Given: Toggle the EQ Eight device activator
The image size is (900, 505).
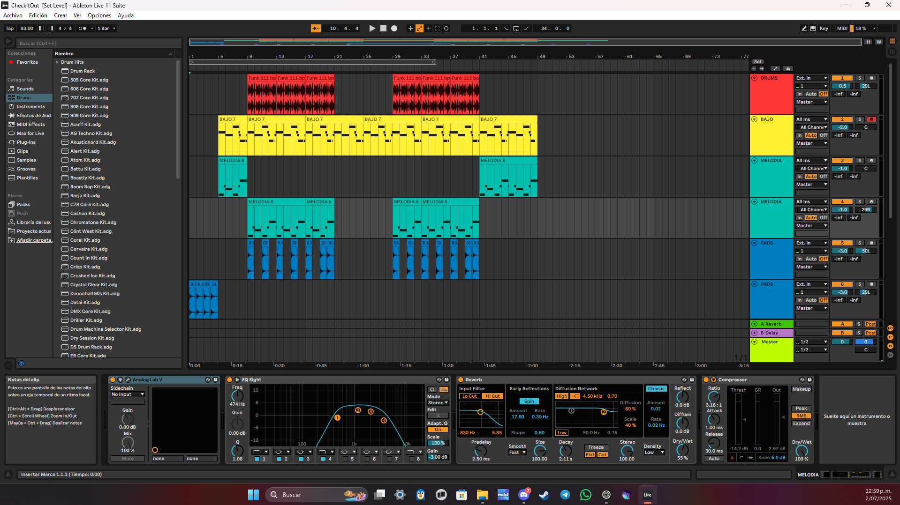Looking at the screenshot, I should point(230,380).
